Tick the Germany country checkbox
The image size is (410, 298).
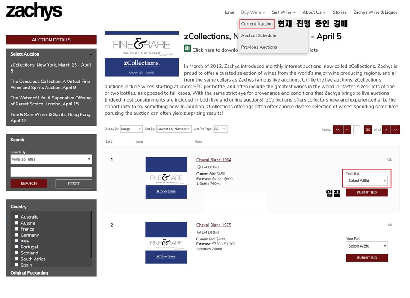coord(16,235)
